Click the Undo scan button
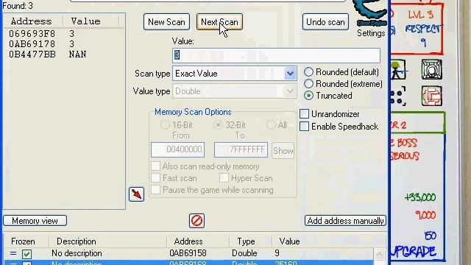 (x=325, y=22)
